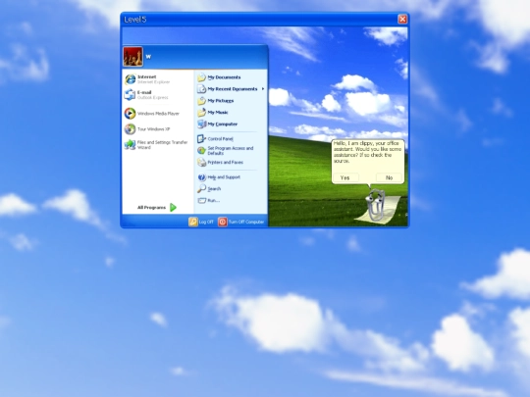Click the Tour Windows XP label
This screenshot has width=530, height=397.
153,129
